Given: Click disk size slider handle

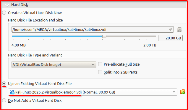Looking at the screenshot, I should (x=104, y=36).
